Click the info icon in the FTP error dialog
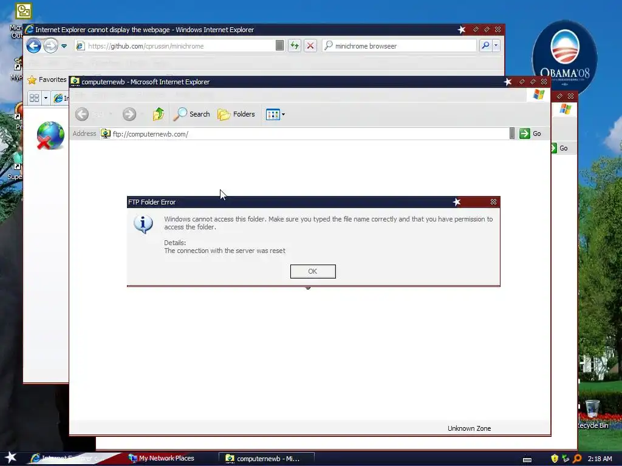 click(143, 224)
